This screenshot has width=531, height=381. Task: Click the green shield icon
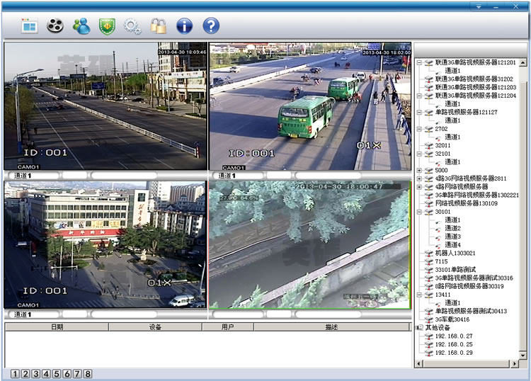point(107,26)
